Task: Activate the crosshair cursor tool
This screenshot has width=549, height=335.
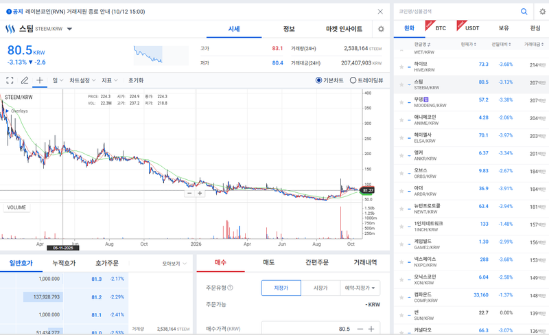Action: 40,80
